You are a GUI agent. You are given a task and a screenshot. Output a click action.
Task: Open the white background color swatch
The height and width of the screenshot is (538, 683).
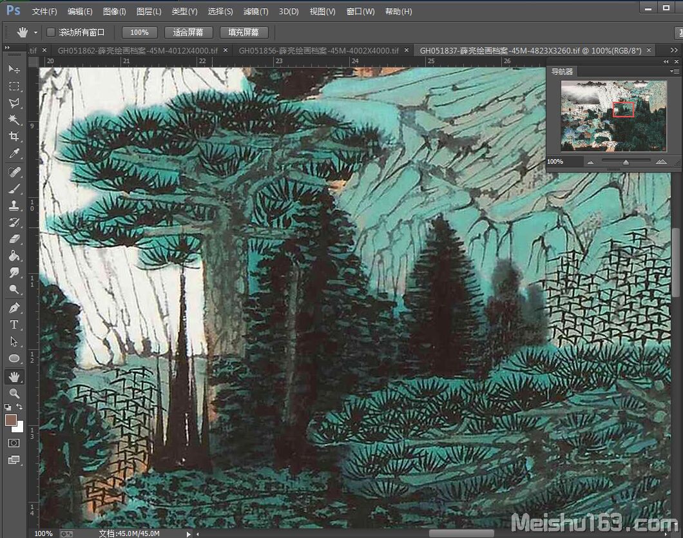pyautogui.click(x=19, y=428)
